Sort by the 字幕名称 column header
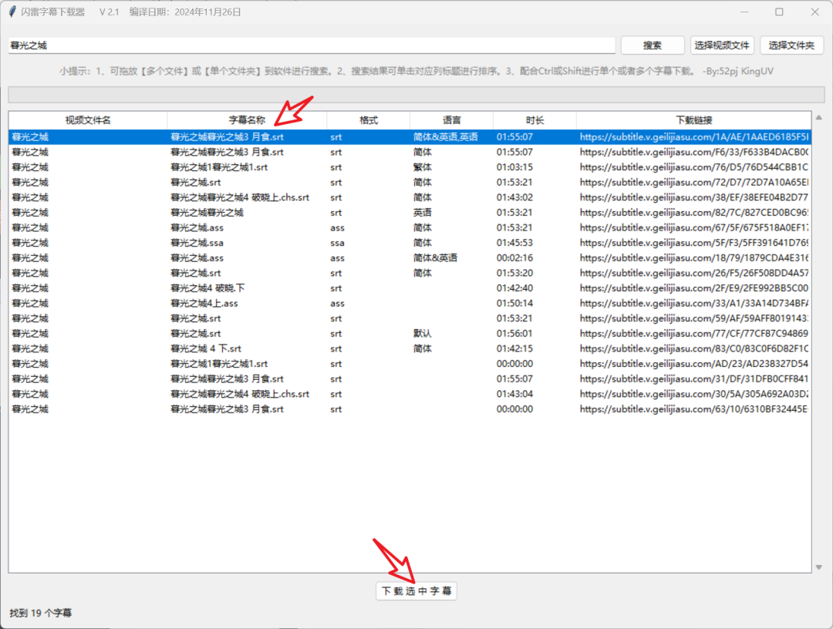 [x=247, y=120]
